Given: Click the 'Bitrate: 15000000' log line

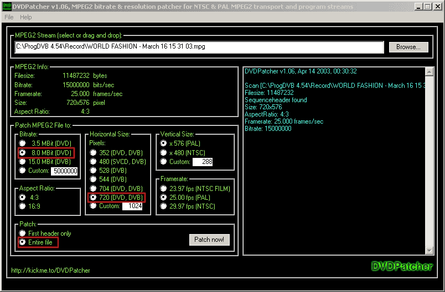Looking at the screenshot, I should [268, 129].
